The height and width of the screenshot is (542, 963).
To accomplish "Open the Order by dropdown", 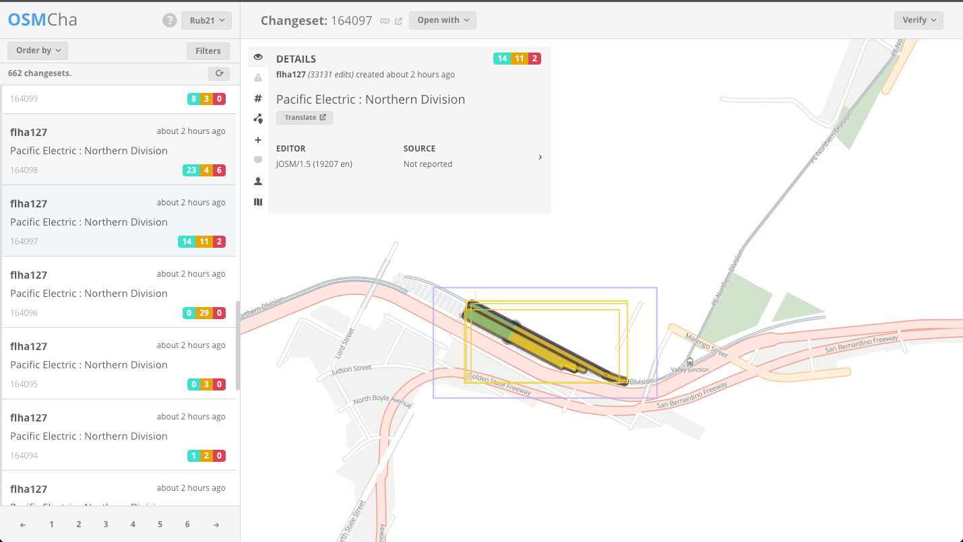I will pyautogui.click(x=38, y=50).
